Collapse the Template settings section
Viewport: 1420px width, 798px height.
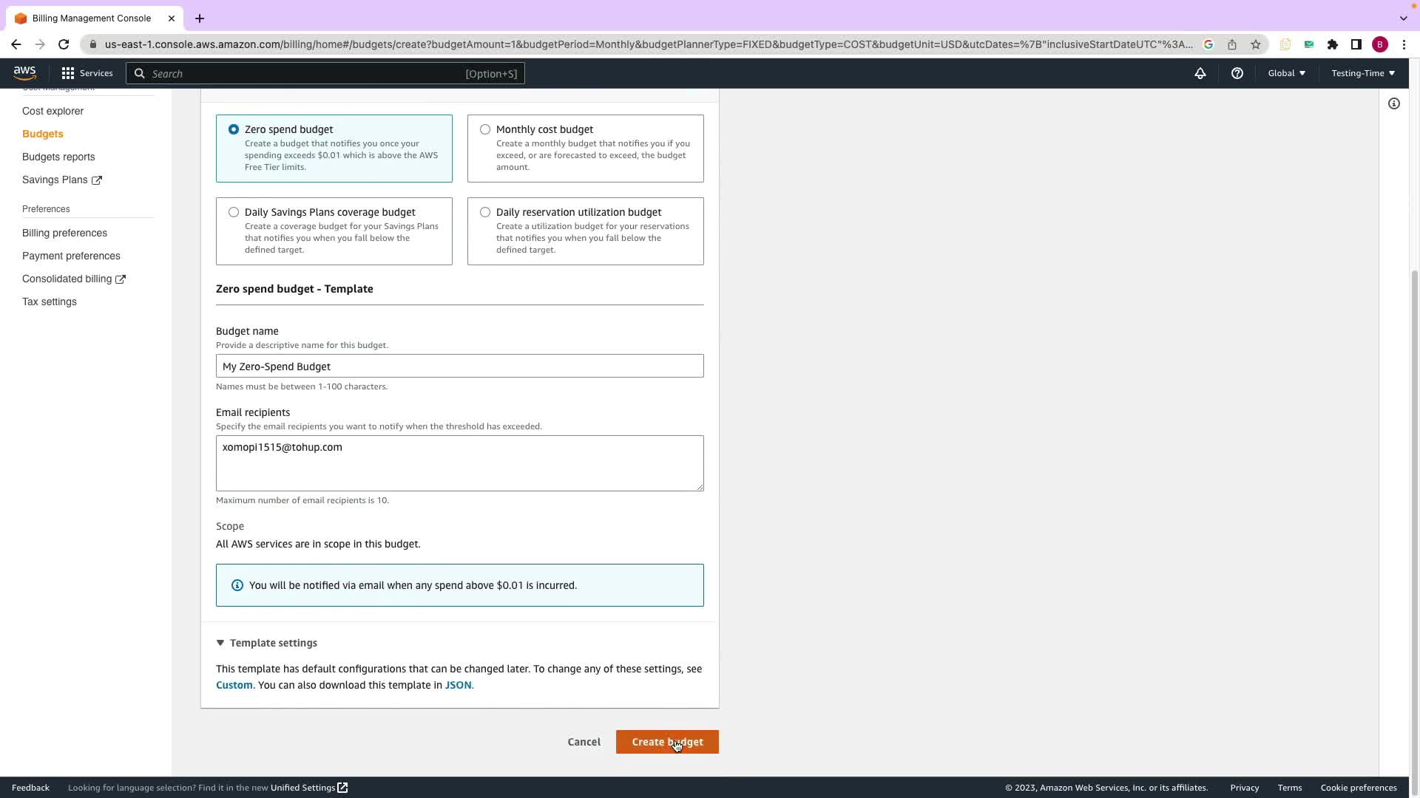coord(220,643)
